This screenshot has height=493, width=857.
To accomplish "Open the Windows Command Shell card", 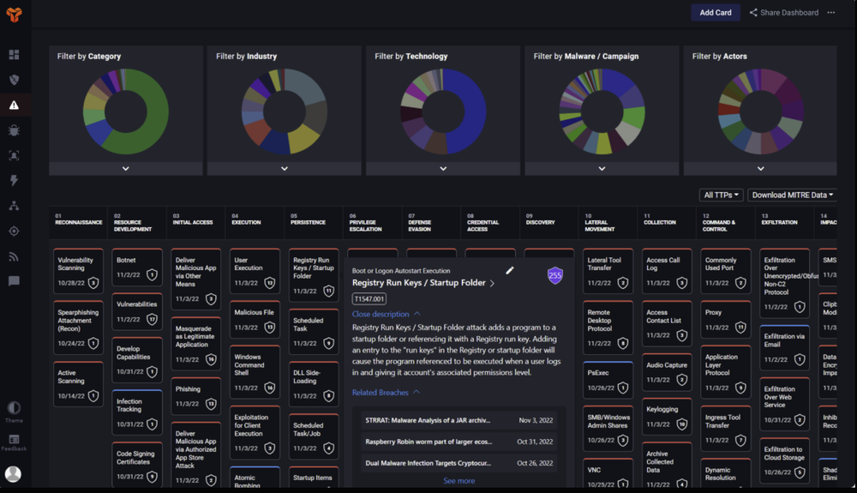I will (255, 371).
